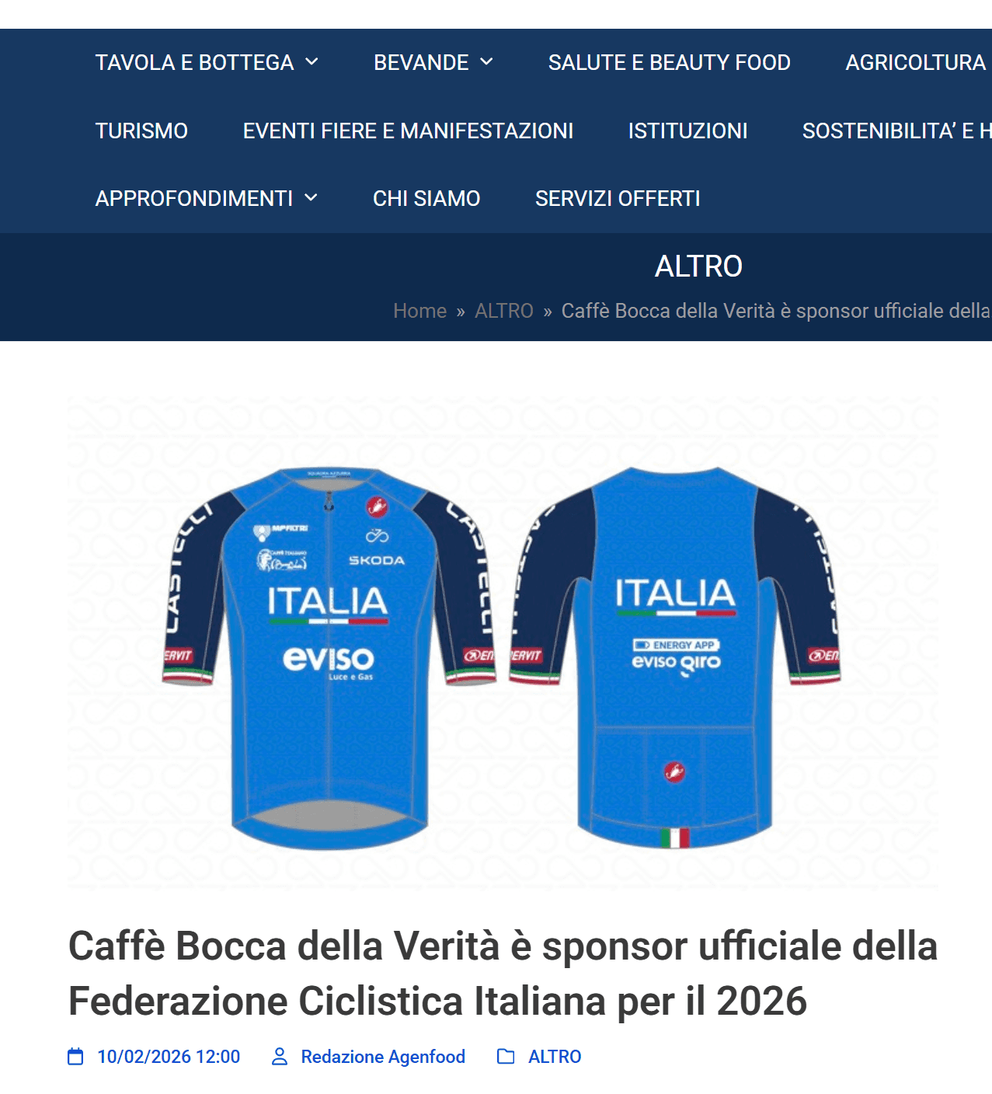Select the ISTITUZIONI menu item
This screenshot has width=992, height=1094.
click(687, 131)
